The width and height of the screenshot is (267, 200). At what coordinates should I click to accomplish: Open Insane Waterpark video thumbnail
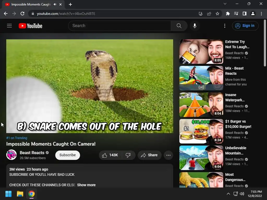tap(201, 105)
